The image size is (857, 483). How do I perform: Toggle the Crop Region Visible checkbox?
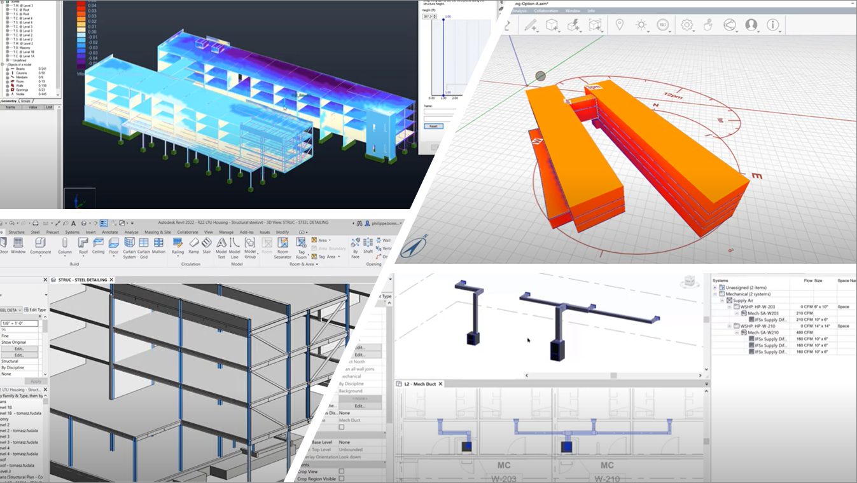(x=342, y=479)
